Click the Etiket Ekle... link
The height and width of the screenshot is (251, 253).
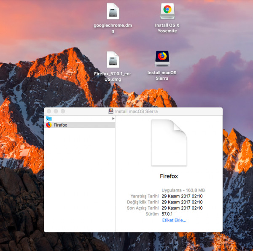(174, 220)
